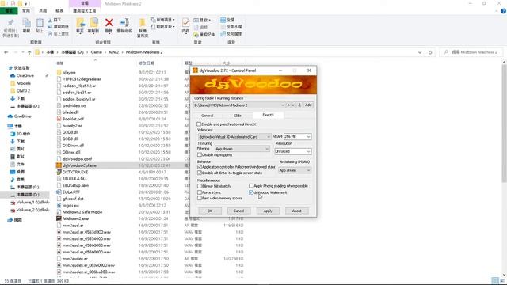The image size is (507, 285).
Task: Click the Move to folder icon
Action: pos(80,23)
